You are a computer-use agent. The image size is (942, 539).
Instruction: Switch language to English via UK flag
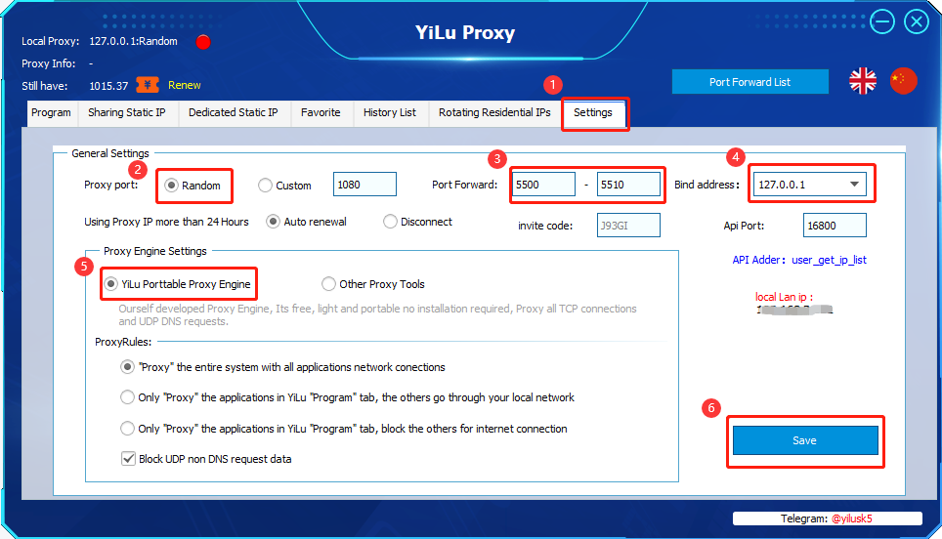point(863,80)
